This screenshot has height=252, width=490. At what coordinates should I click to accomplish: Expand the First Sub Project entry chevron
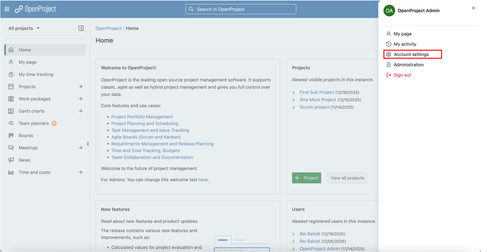pos(294,93)
